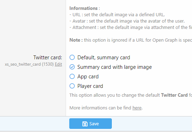Select the Player card radio button
The height and width of the screenshot is (132, 192).
72,86
